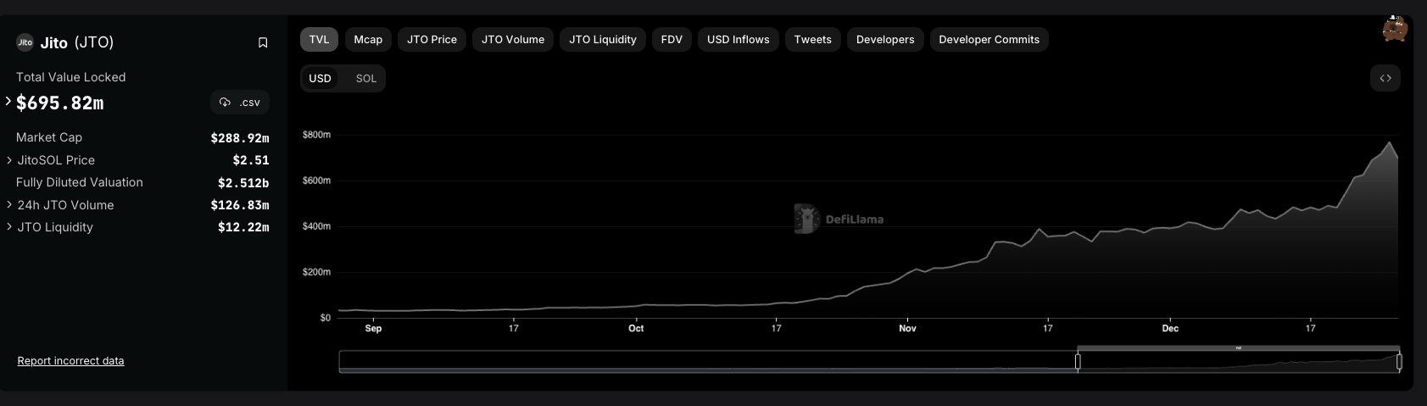Image resolution: width=1427 pixels, height=406 pixels.
Task: Click the $126.83m volume value
Action: [240, 204]
